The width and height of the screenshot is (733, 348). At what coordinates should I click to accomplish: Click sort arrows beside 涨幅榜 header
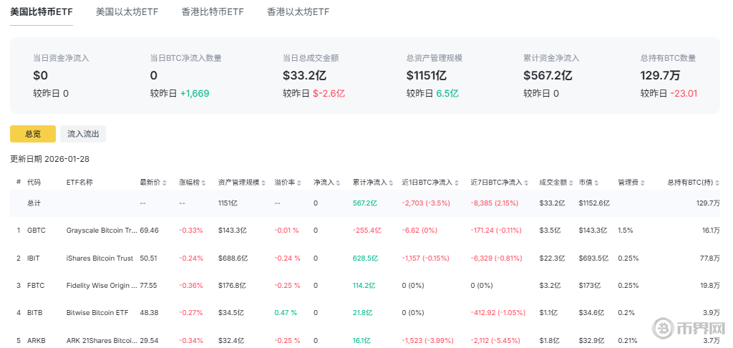coord(203,183)
